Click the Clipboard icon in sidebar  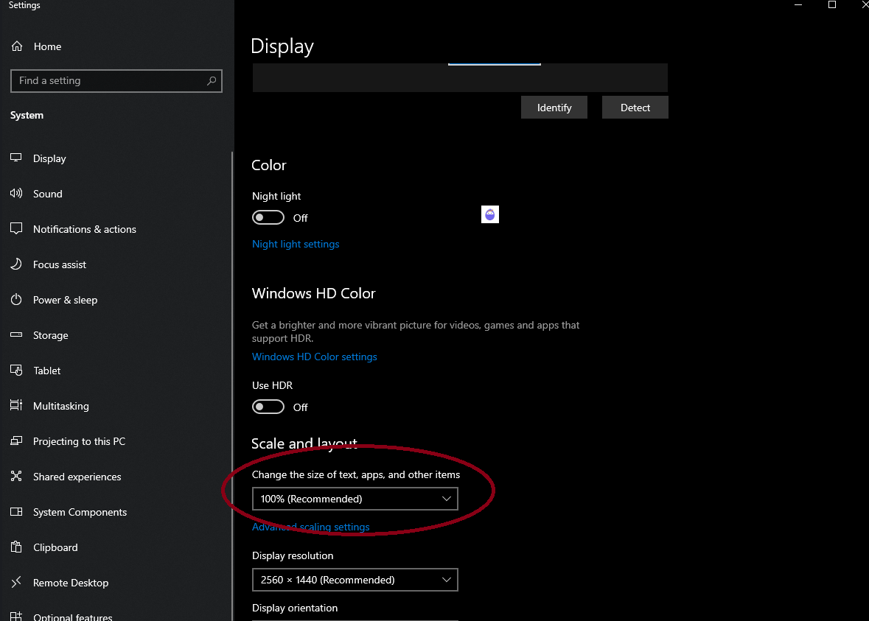pos(17,547)
